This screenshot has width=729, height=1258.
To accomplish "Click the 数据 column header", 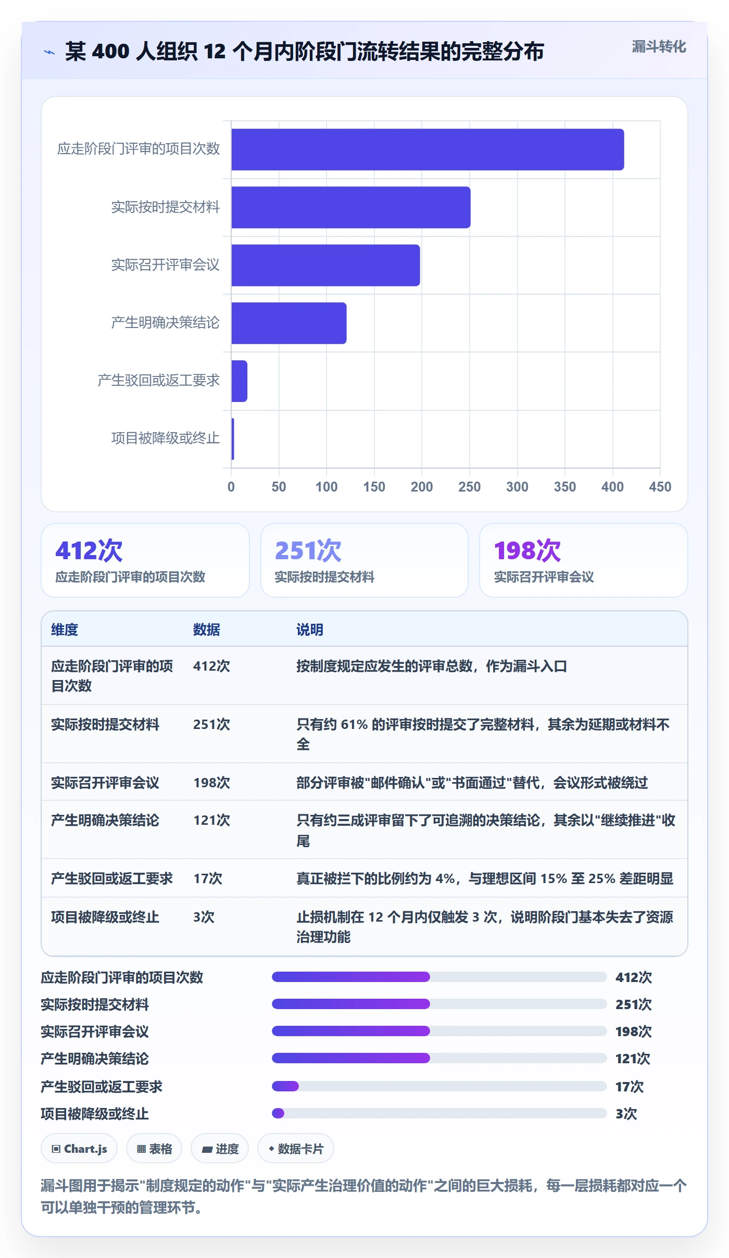I will tap(207, 630).
